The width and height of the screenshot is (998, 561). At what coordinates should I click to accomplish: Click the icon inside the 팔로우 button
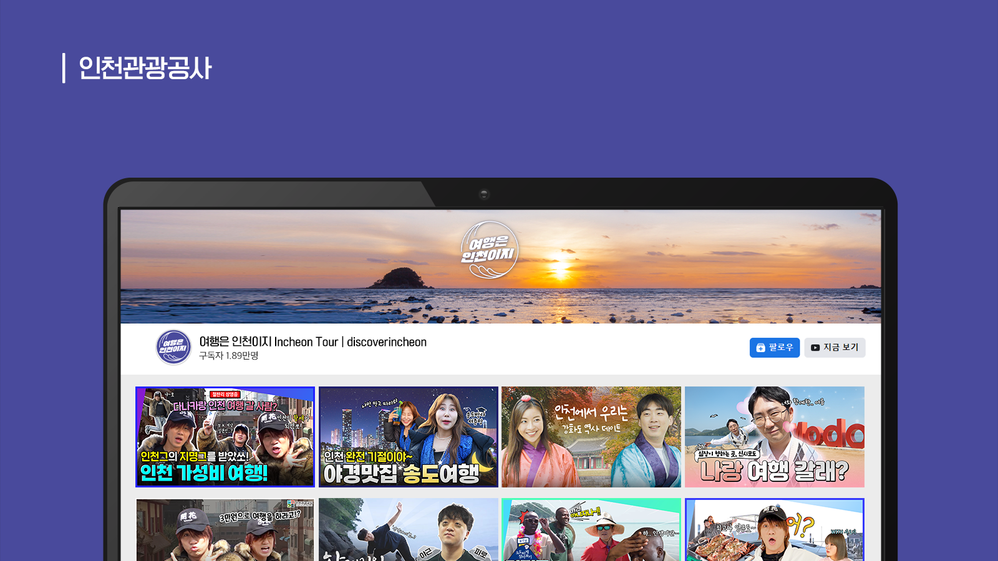pos(760,348)
